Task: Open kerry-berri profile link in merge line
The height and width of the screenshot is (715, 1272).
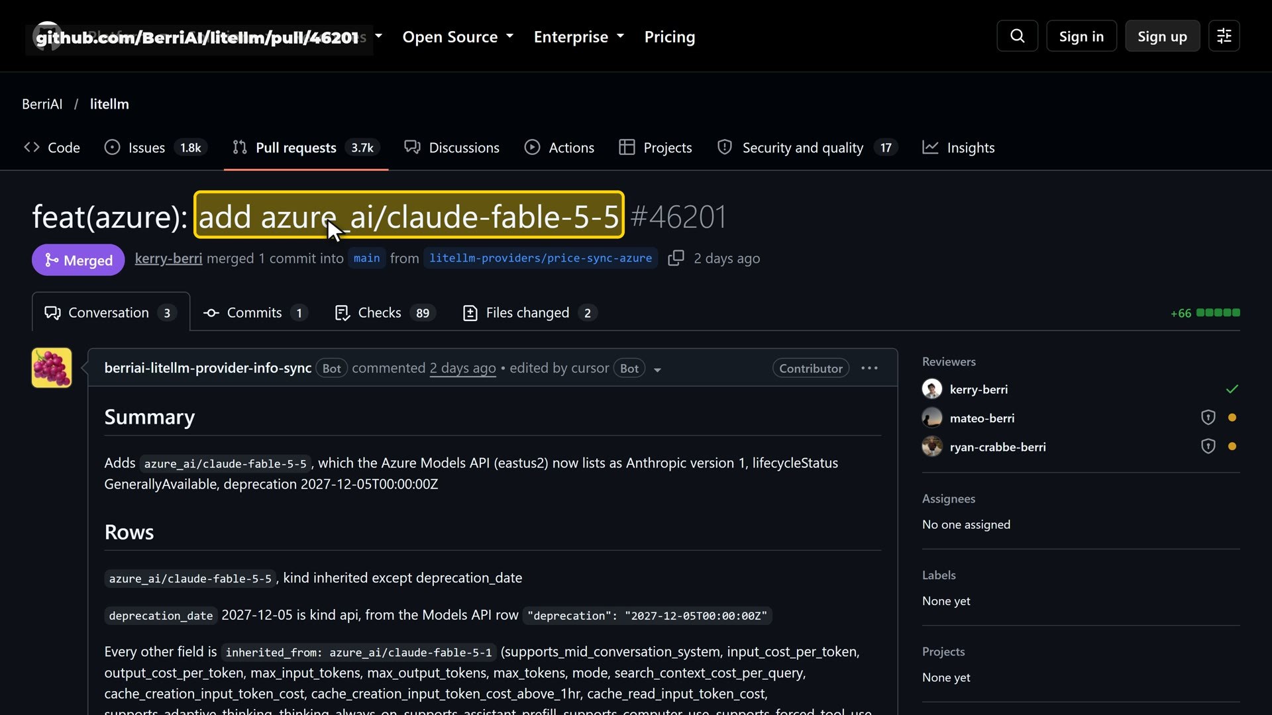Action: click(168, 258)
